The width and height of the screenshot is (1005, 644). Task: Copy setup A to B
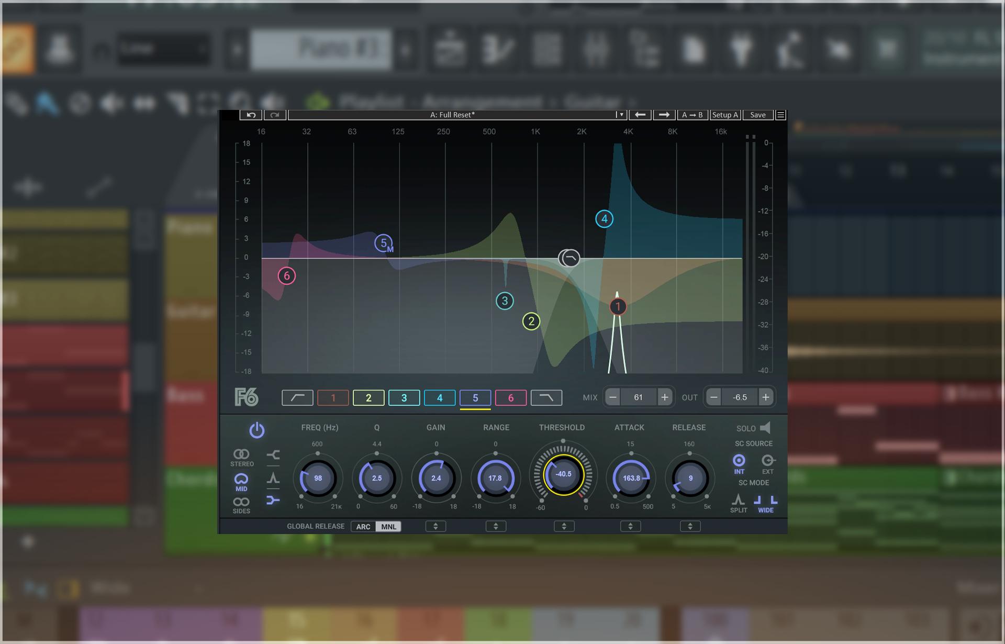693,115
